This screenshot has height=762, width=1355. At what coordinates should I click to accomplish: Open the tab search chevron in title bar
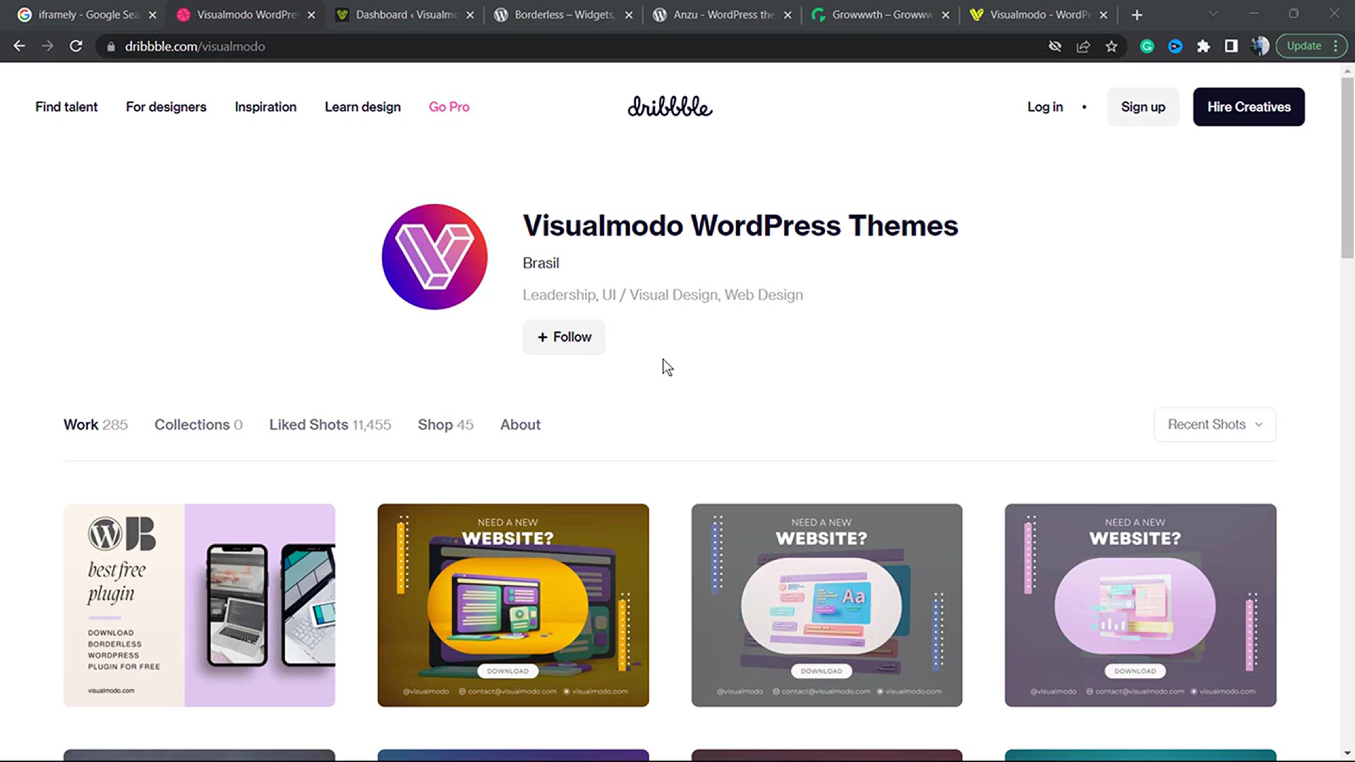(x=1213, y=14)
